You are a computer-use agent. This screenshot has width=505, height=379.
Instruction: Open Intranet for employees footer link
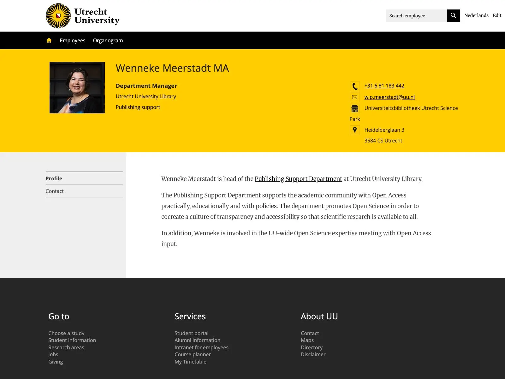(201, 347)
